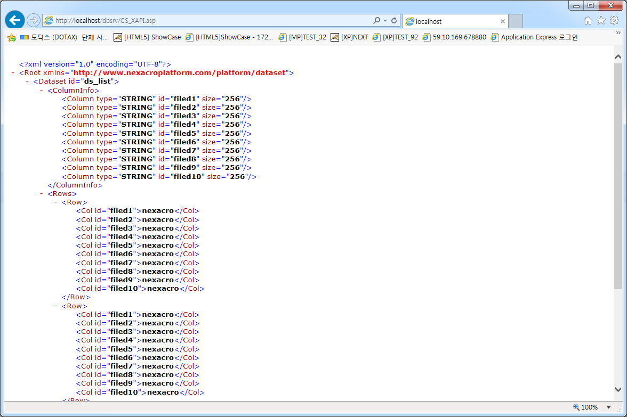The image size is (627, 417).
Task: Open the [XP]NEXT favorite
Action: click(x=350, y=37)
